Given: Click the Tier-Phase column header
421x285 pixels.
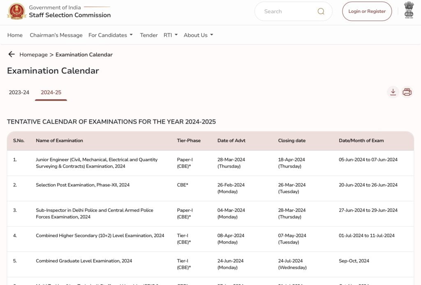Looking at the screenshot, I should (189, 140).
